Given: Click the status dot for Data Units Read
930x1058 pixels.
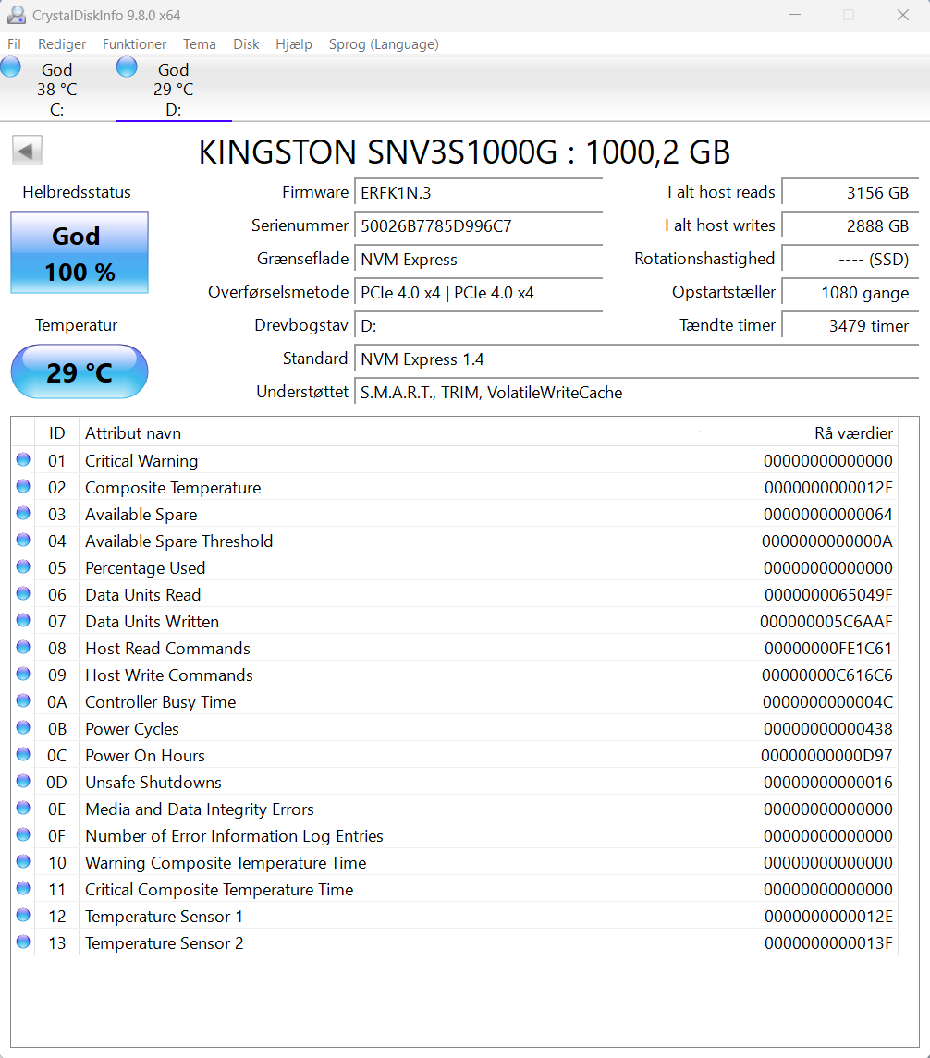Looking at the screenshot, I should point(23,594).
